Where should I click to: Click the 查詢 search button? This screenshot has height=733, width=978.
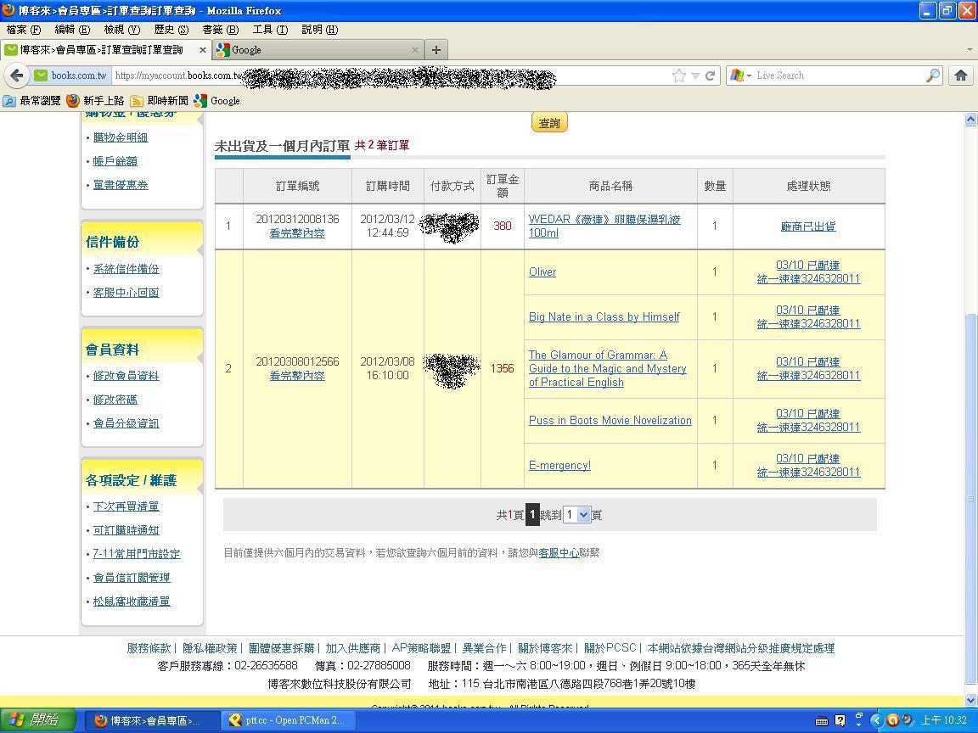pyautogui.click(x=549, y=123)
